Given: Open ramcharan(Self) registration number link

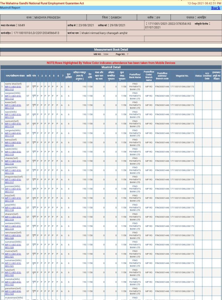Looking at the screenshot, I should click(x=13, y=237).
